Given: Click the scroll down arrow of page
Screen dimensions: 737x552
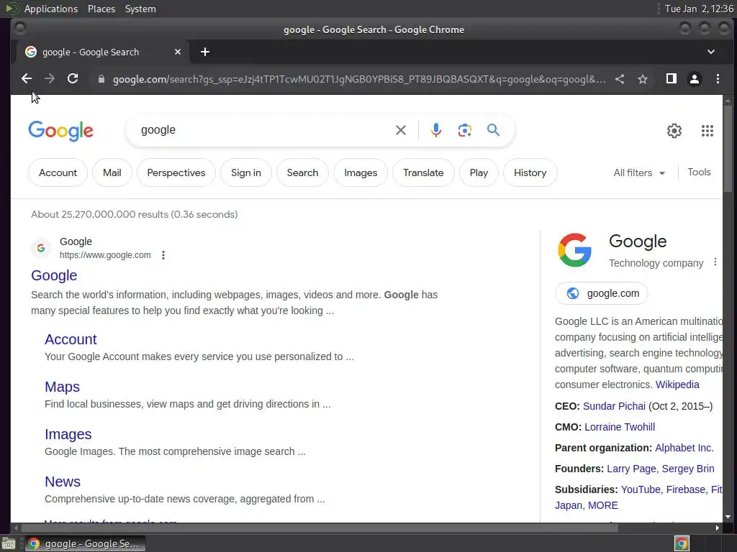Looking at the screenshot, I should pos(728,517).
